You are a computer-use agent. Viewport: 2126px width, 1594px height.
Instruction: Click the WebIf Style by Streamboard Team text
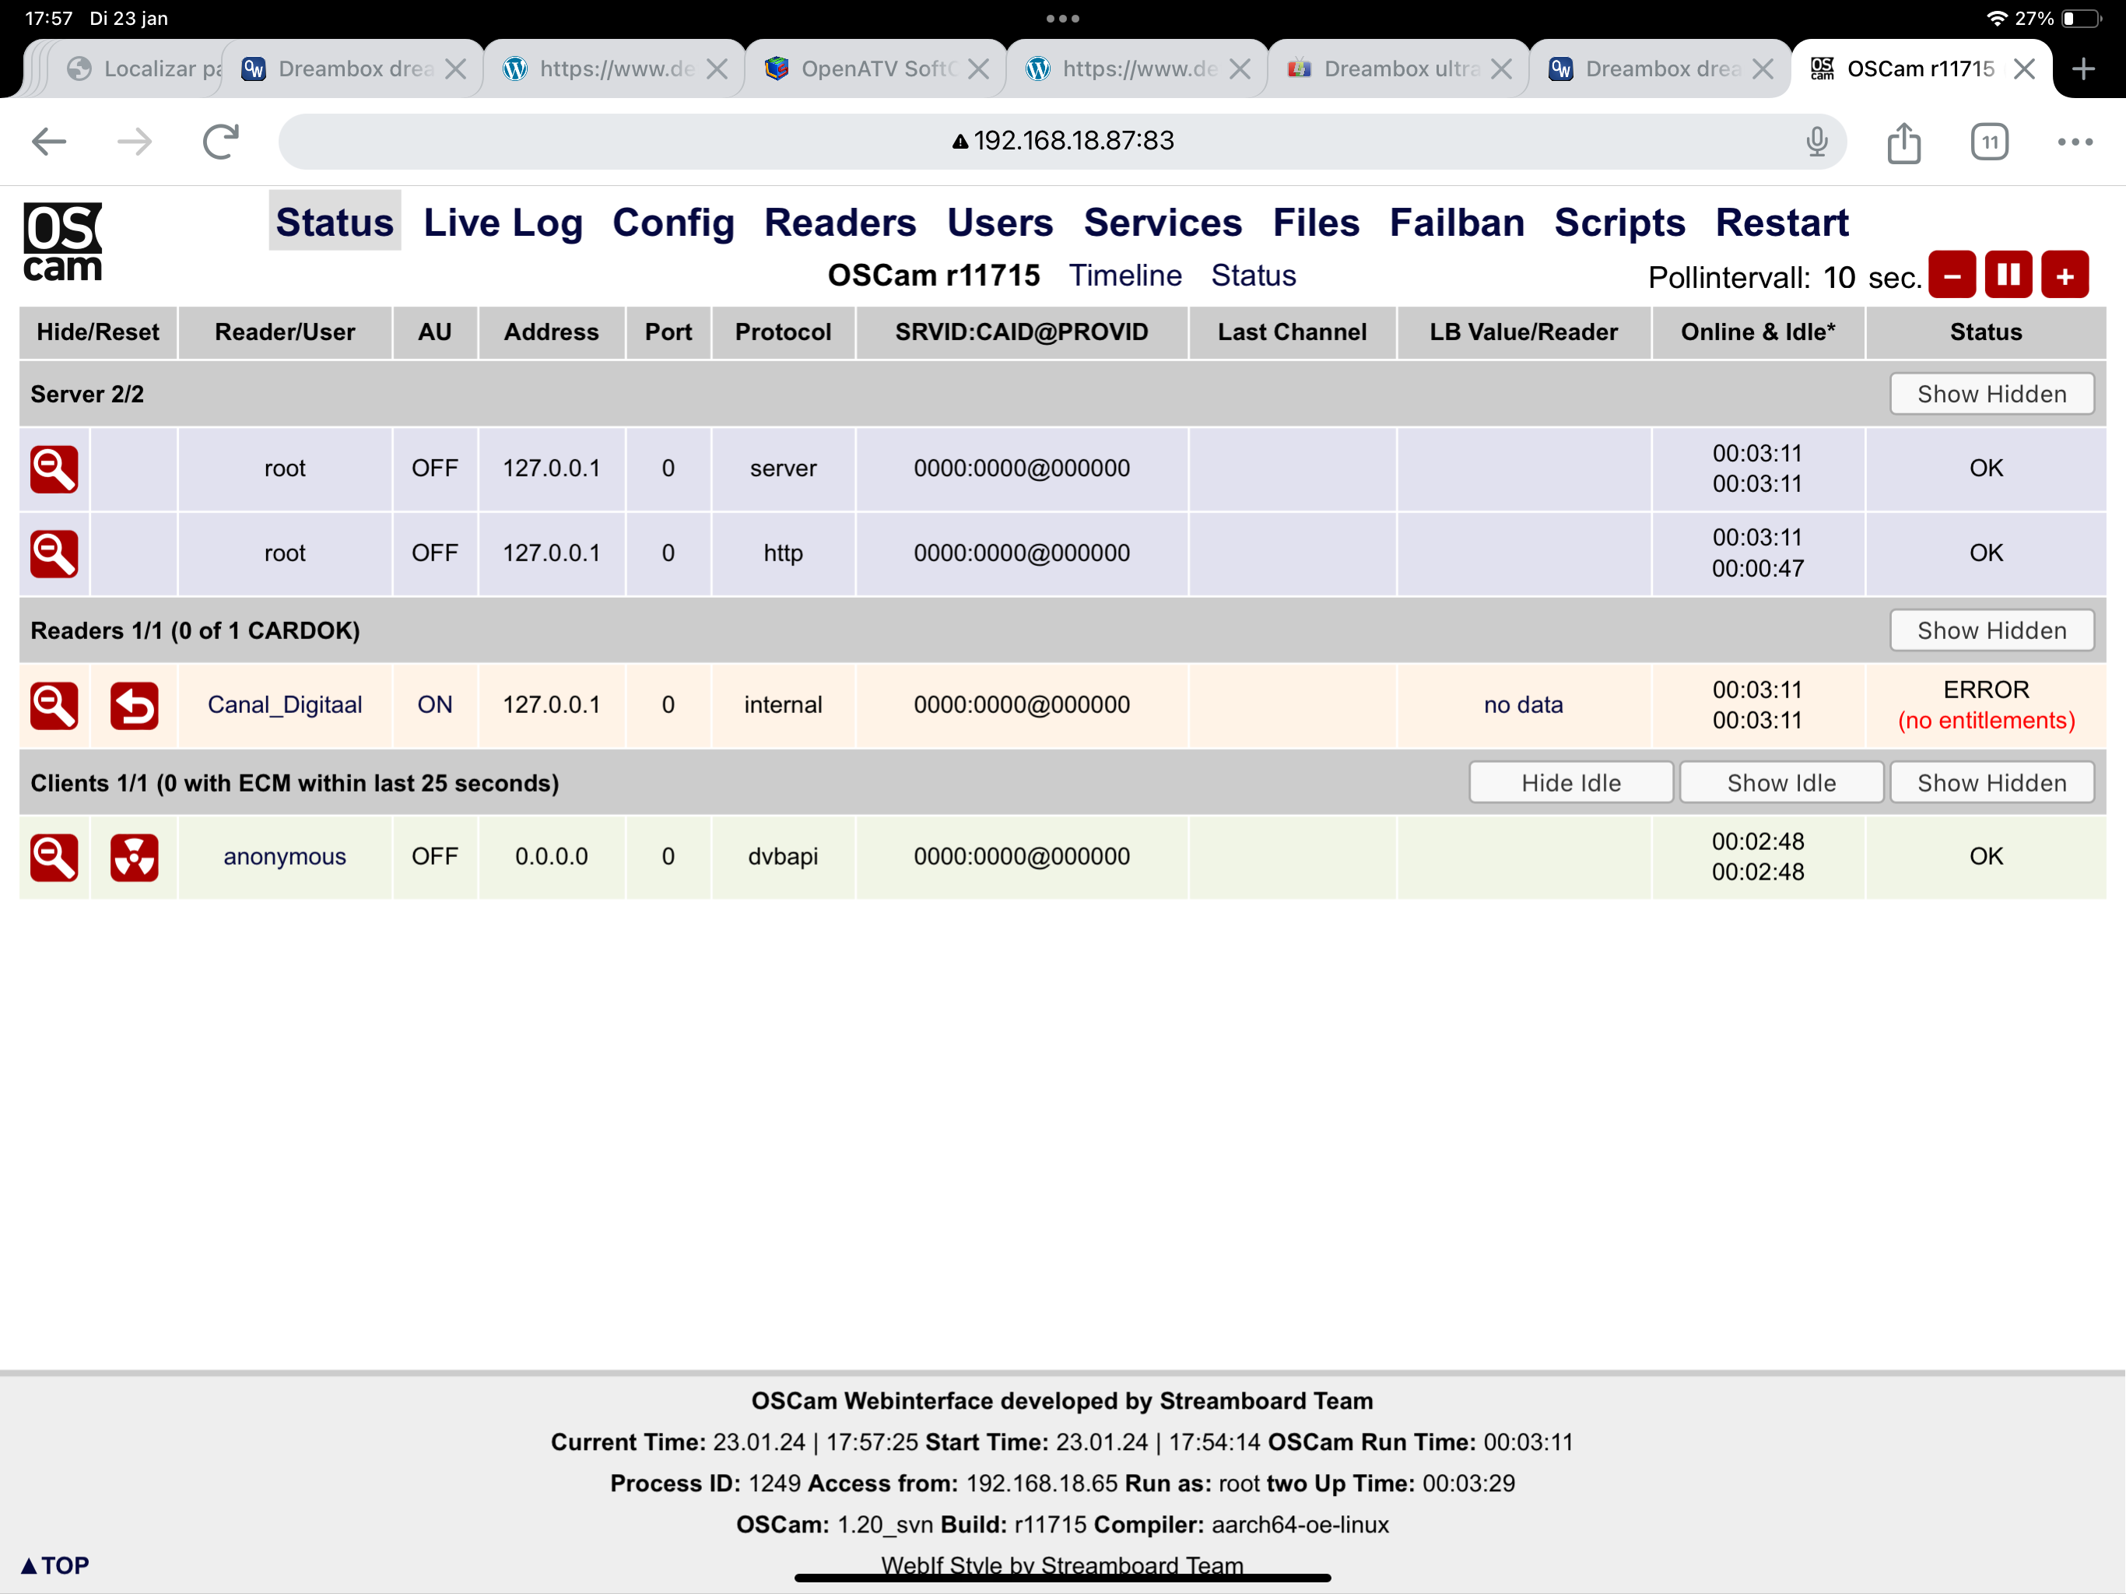(x=1062, y=1565)
